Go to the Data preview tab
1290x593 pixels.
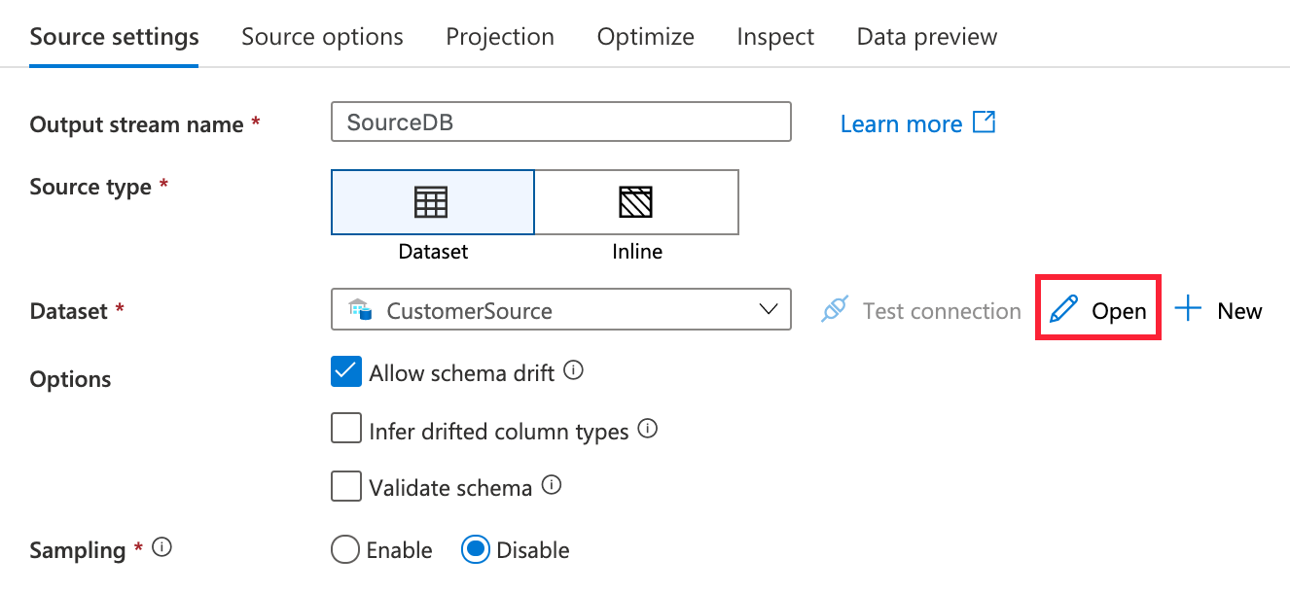[x=926, y=37]
